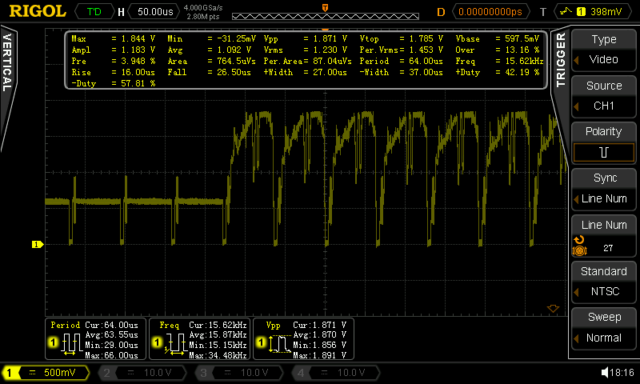The image size is (640, 384).
Task: Click the Max = 1.844 V measurement
Action: 113,38
